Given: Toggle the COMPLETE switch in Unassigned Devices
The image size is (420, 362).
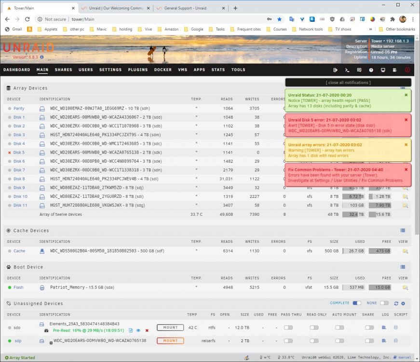Looking at the screenshot, I should point(356,303).
